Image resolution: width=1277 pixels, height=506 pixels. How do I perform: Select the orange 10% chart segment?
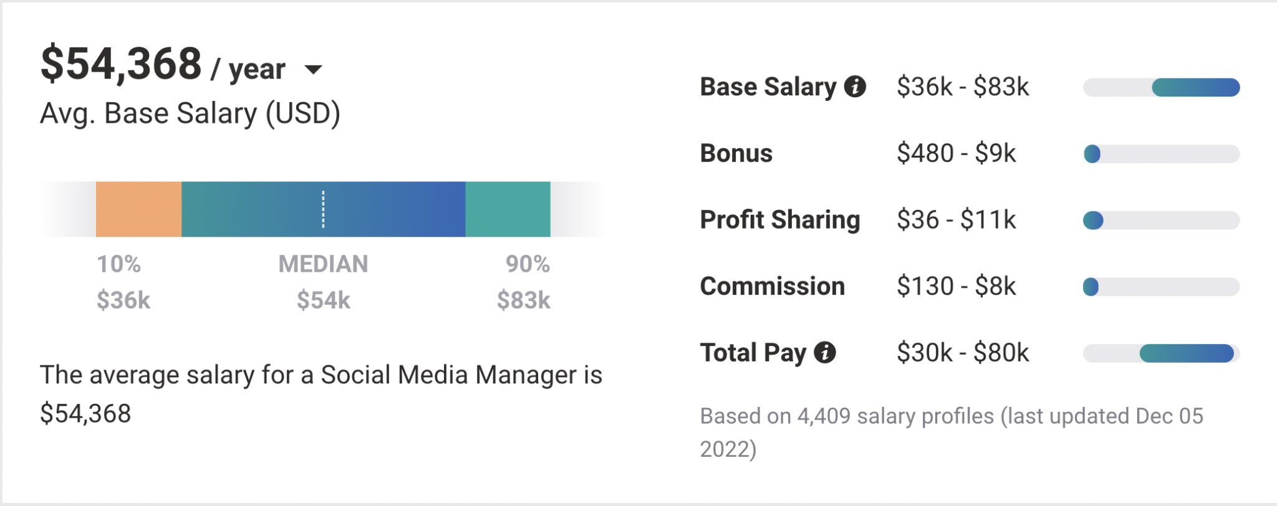[x=138, y=209]
